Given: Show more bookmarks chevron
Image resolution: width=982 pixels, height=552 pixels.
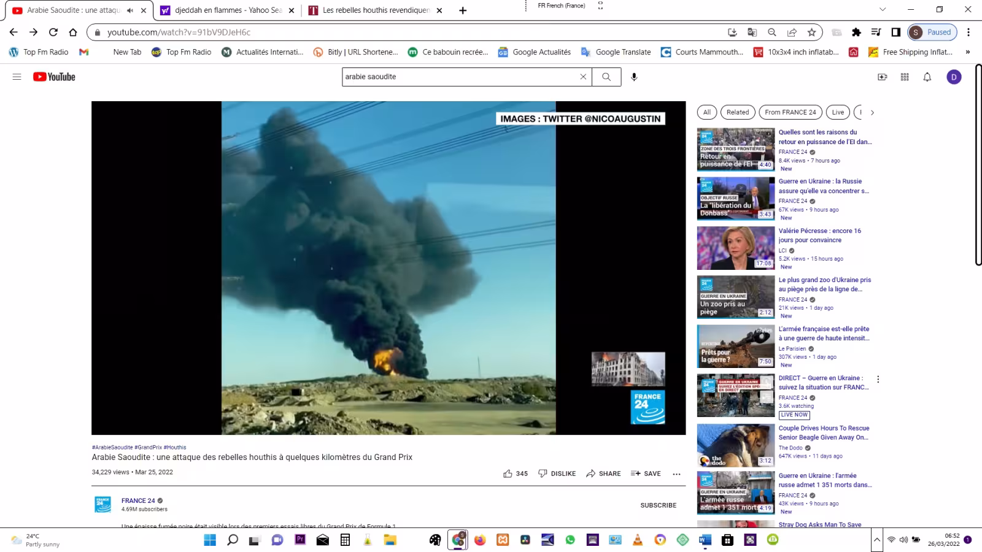Looking at the screenshot, I should click(968, 52).
